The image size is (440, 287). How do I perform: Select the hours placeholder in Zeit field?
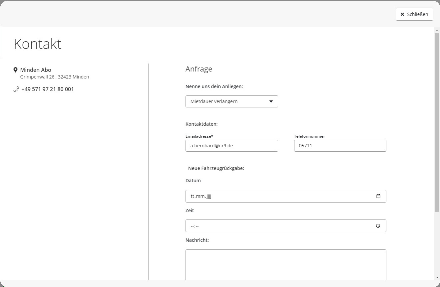pyautogui.click(x=192, y=226)
